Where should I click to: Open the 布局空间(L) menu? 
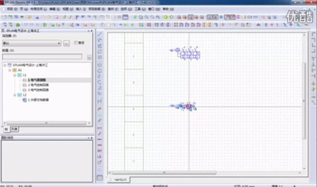click(39, 9)
